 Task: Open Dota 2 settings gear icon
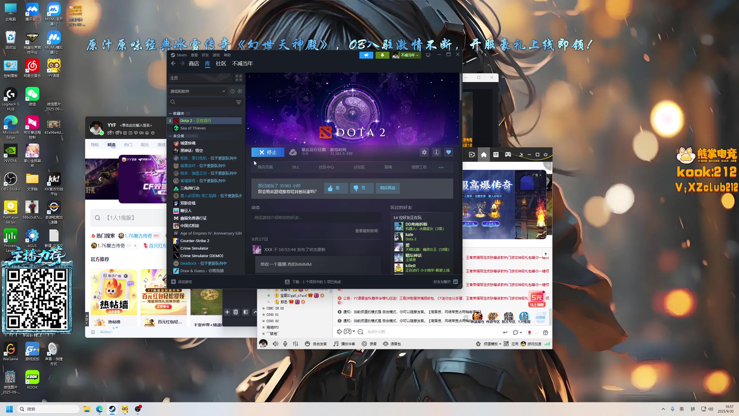click(424, 152)
